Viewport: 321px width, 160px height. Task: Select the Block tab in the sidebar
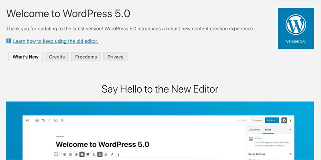coord(268,130)
